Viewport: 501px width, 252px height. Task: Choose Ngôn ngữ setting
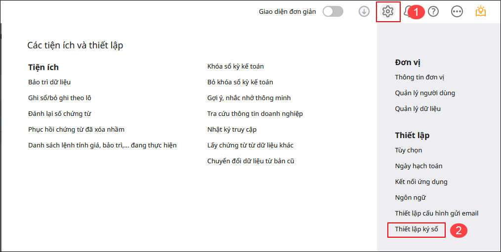point(410,198)
